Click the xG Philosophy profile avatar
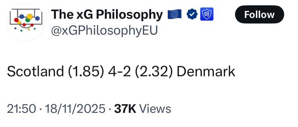Image resolution: width=298 pixels, height=127 pixels. point(26,22)
